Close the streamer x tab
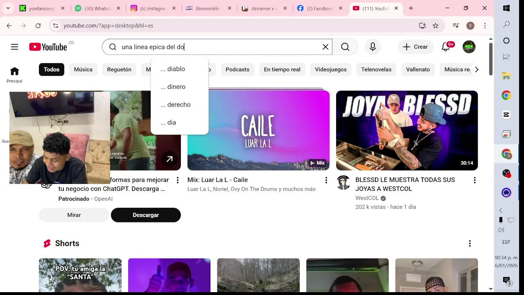524x295 pixels. click(x=285, y=8)
